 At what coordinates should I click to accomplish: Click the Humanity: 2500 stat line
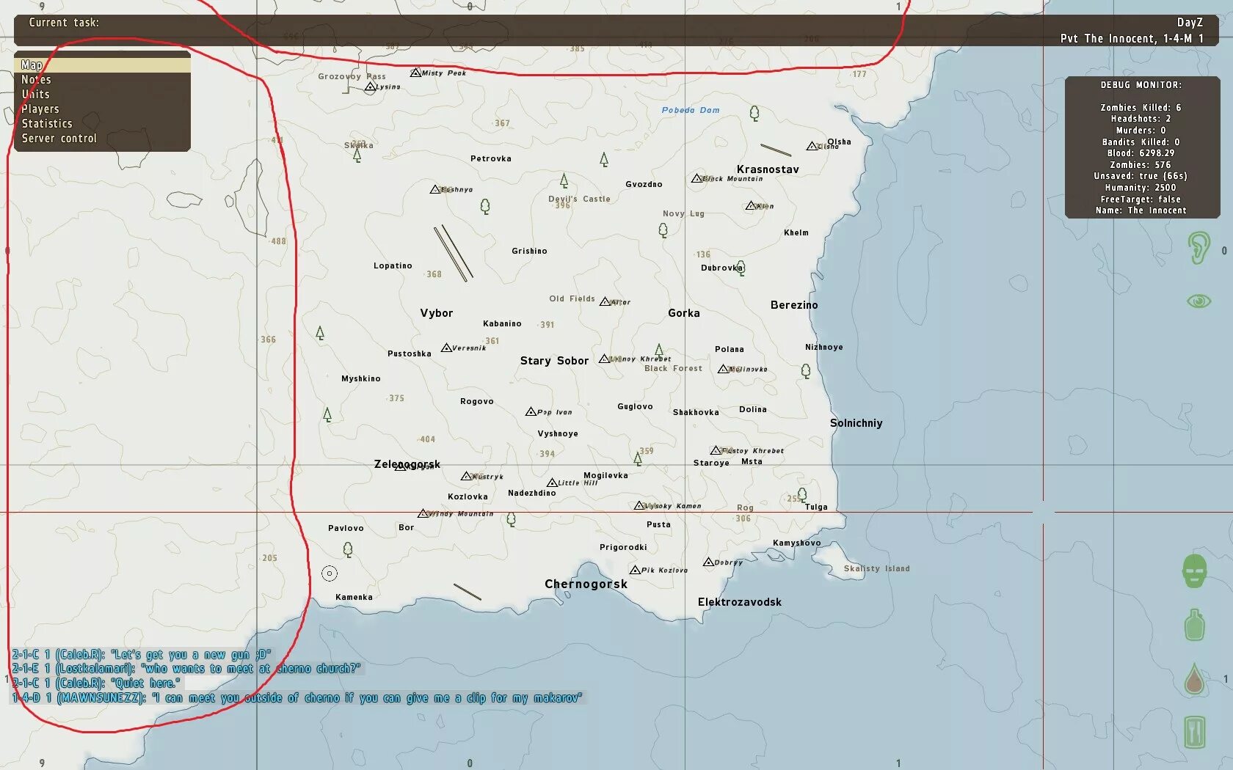point(1141,188)
